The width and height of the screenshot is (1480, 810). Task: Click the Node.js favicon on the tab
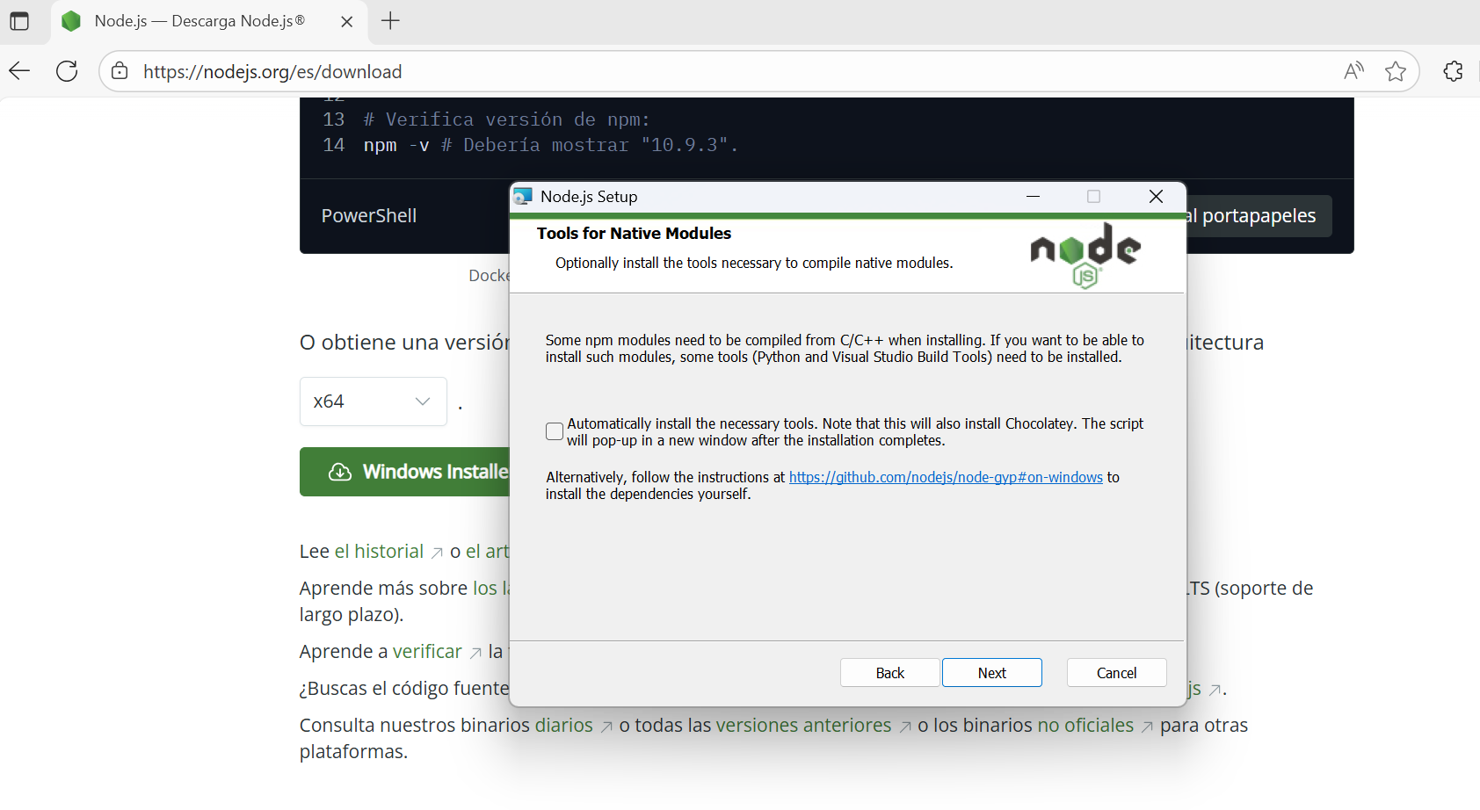click(x=71, y=21)
